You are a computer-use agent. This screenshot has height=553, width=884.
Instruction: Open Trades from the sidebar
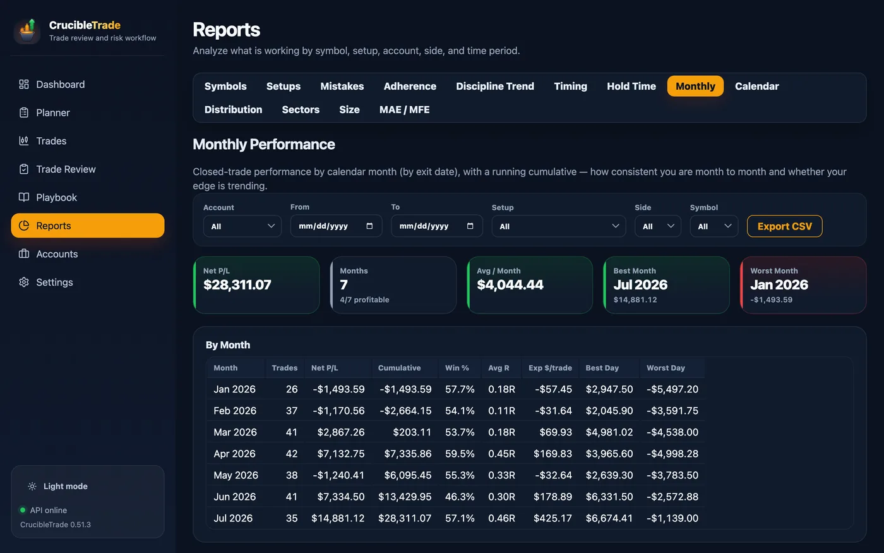(88, 141)
